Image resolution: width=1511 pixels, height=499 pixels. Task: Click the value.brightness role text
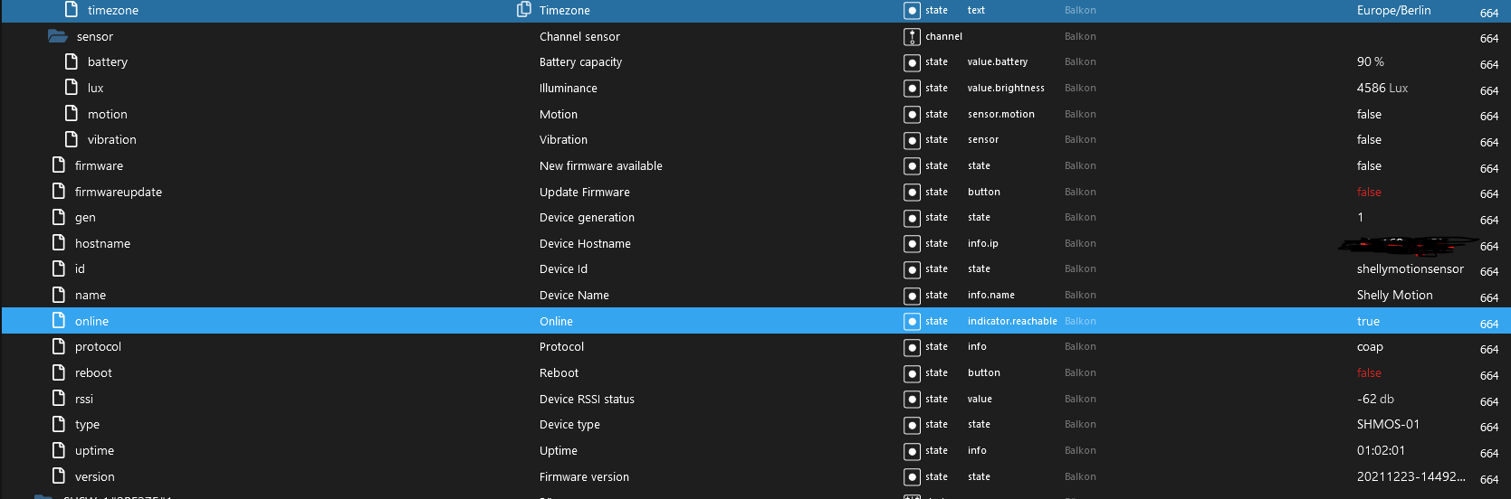tap(1006, 88)
